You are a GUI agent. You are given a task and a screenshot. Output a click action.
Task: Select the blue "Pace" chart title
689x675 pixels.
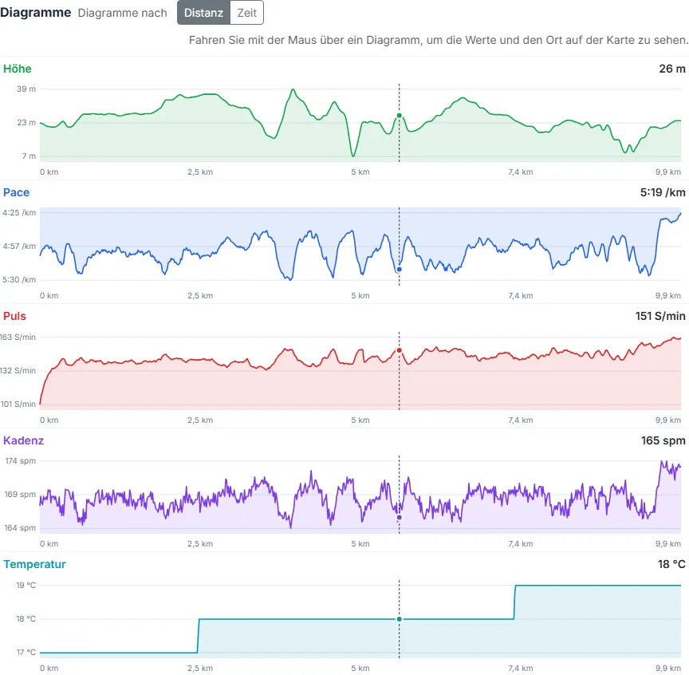(x=16, y=192)
